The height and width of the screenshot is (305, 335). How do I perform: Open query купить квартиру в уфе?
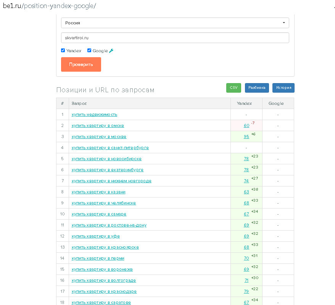(x=96, y=236)
